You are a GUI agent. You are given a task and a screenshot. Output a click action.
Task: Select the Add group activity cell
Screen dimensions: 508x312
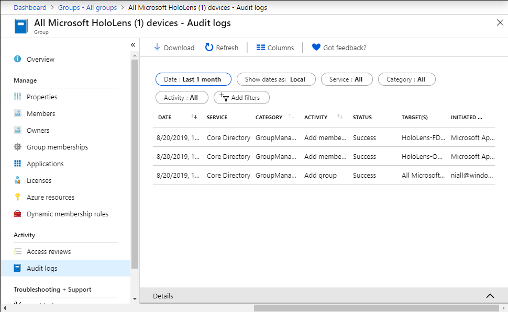coord(321,175)
